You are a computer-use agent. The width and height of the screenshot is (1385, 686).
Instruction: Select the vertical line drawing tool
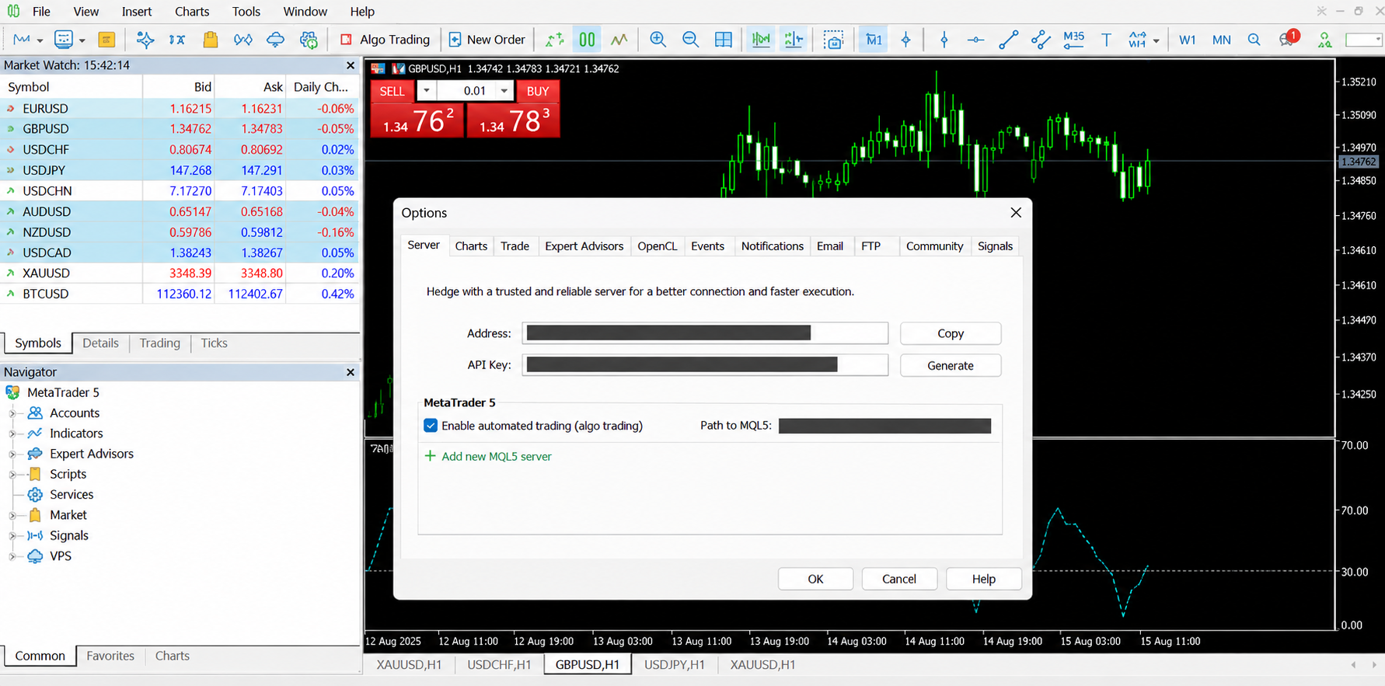944,40
